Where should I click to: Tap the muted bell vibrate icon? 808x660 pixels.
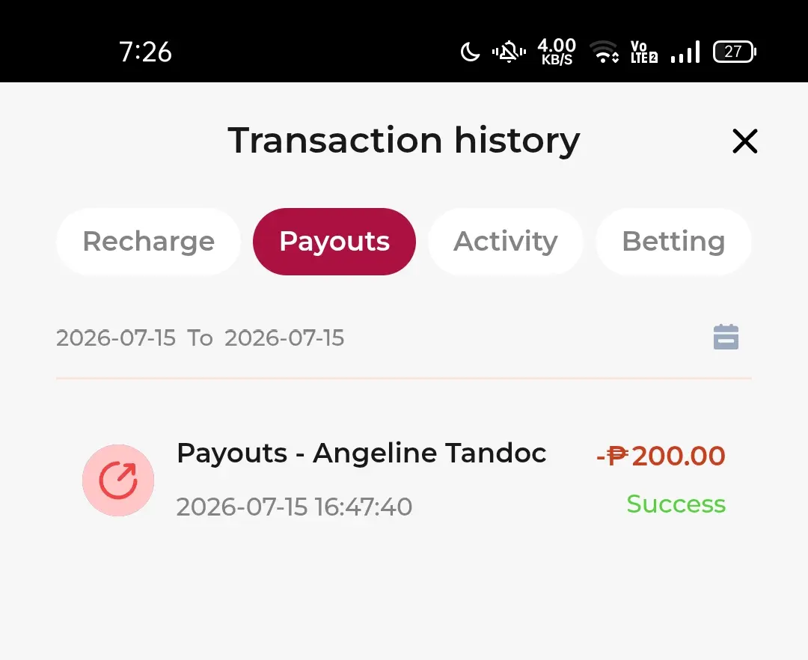[x=509, y=52]
